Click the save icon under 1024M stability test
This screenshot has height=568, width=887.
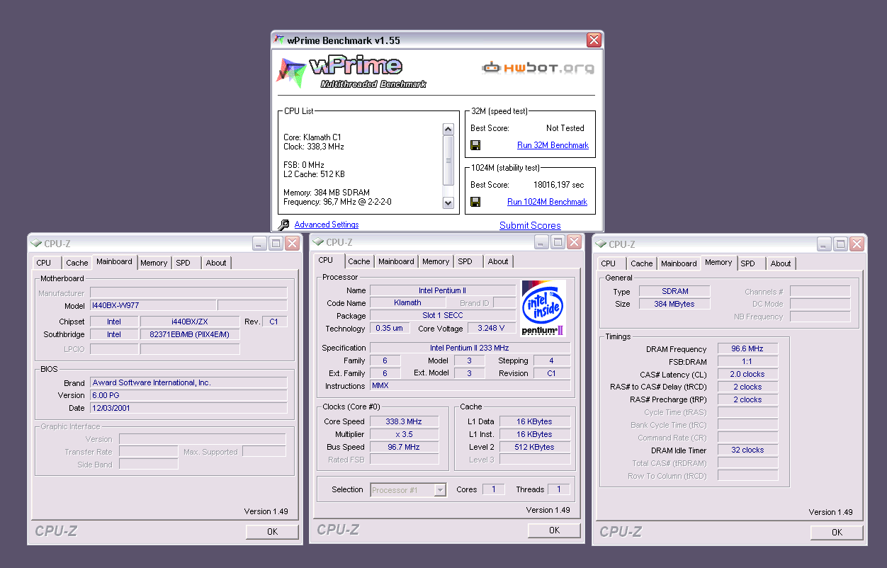pyautogui.click(x=475, y=202)
